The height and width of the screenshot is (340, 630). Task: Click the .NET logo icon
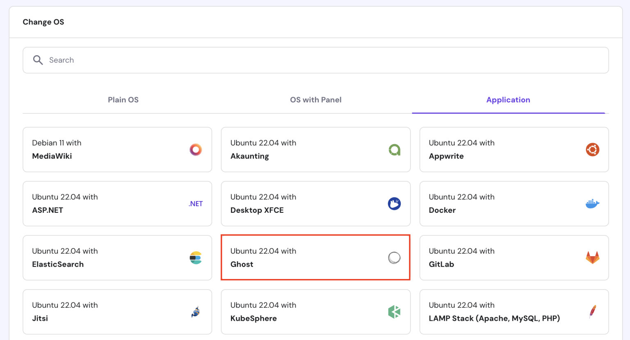click(196, 204)
